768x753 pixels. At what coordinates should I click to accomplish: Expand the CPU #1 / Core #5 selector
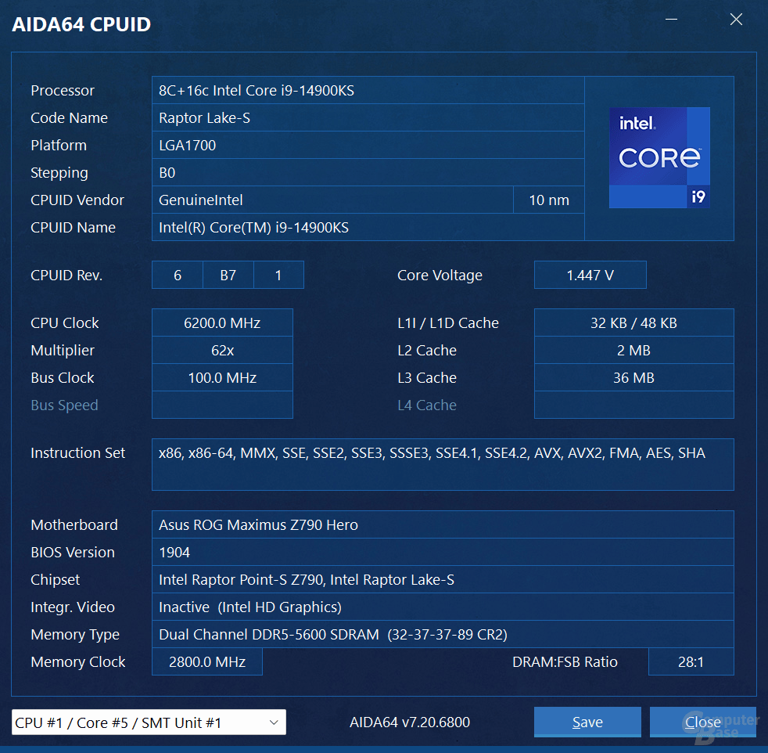coord(149,722)
